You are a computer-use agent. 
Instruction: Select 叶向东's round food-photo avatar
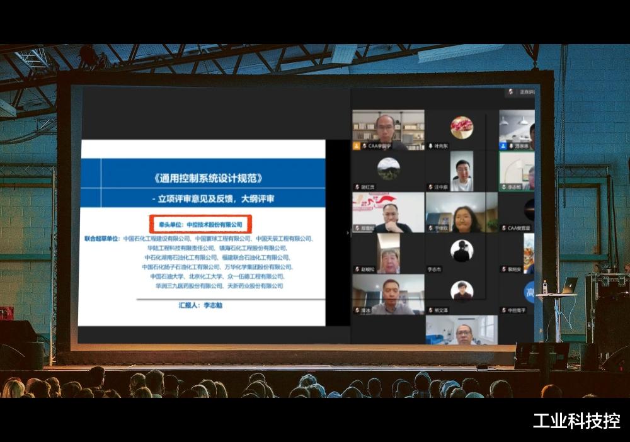[462, 127]
